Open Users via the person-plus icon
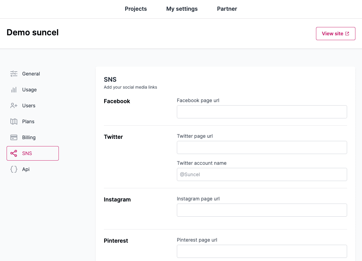 click(x=14, y=106)
